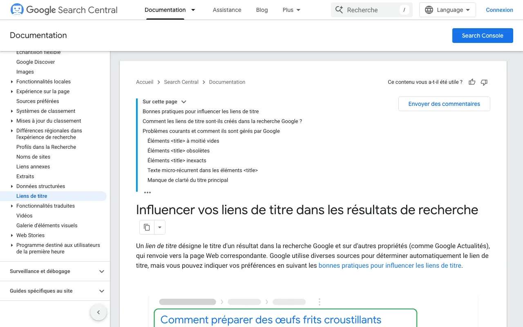Expand 'Mises à jour du classement' item
This screenshot has width=523, height=327.
(12, 121)
